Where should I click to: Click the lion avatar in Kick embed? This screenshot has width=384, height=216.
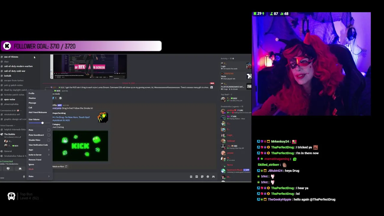click(103, 117)
